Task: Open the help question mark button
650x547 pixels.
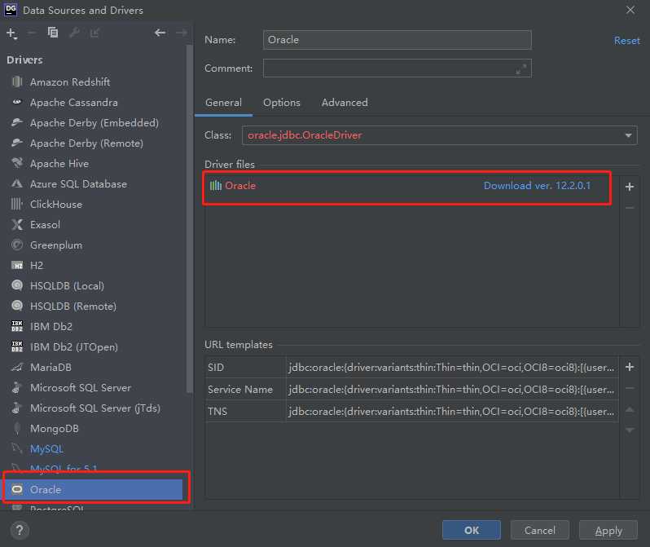Action: 20,530
